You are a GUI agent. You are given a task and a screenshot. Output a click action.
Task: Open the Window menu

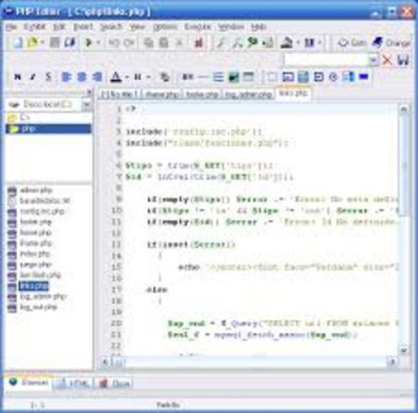[231, 27]
